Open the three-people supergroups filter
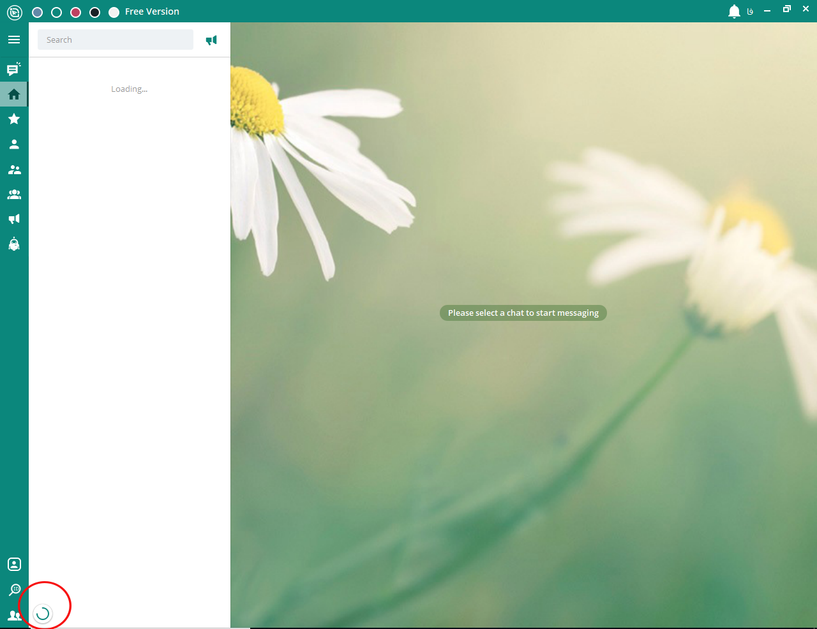This screenshot has width=817, height=629. [x=14, y=195]
